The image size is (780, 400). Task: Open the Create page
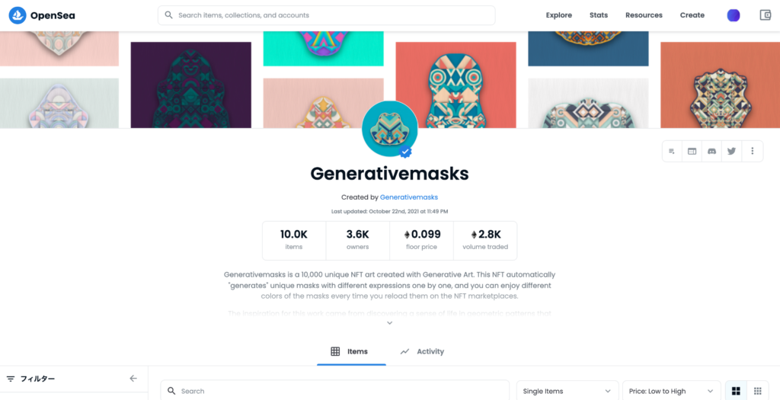coord(692,15)
